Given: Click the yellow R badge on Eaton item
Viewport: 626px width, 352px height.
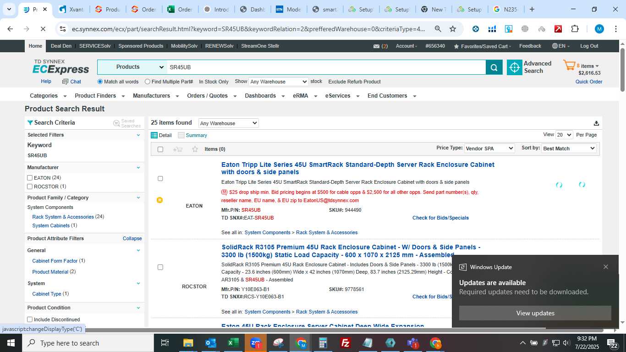Looking at the screenshot, I should point(159,200).
